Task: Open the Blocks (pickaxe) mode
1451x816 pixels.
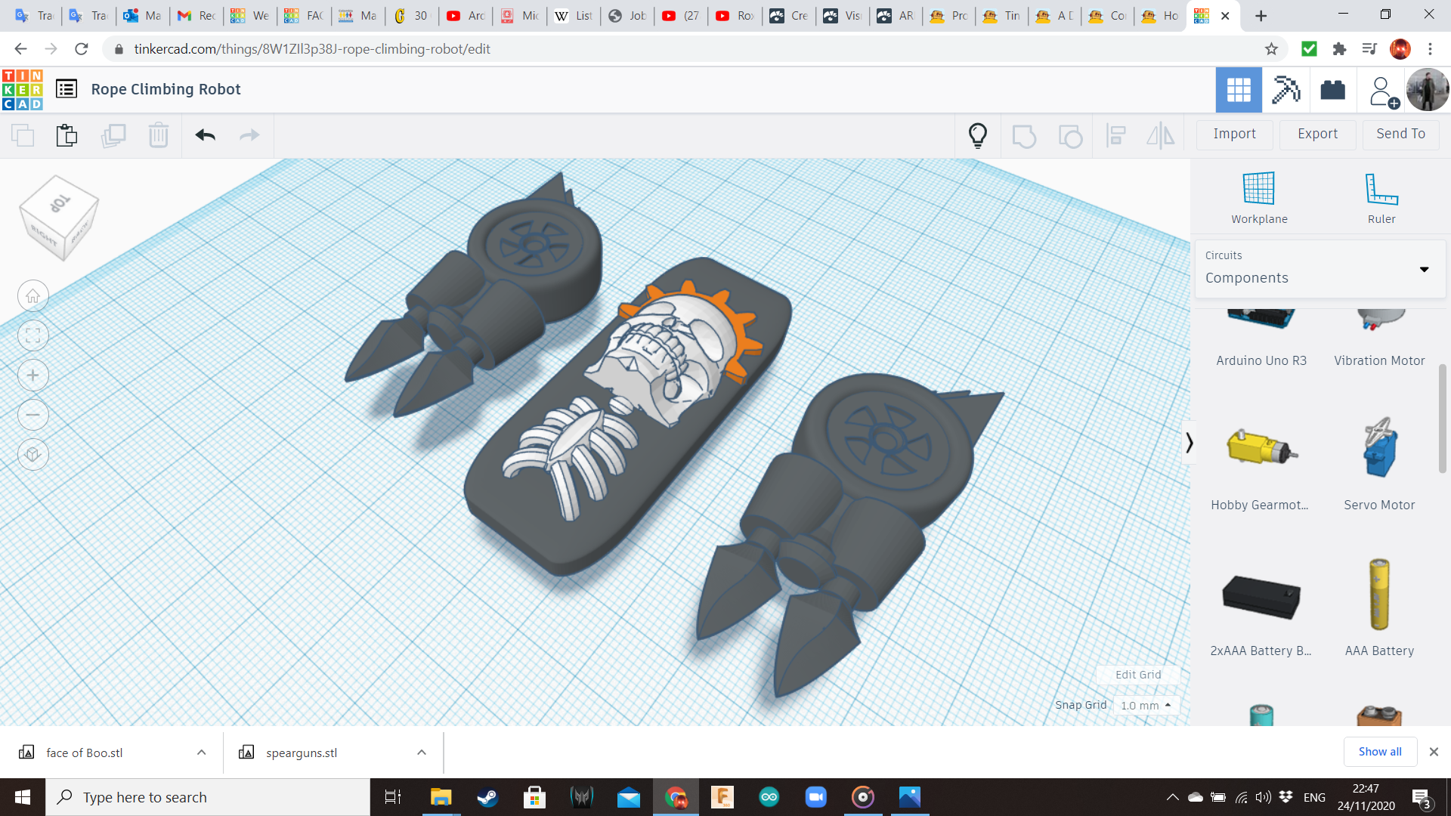Action: [x=1285, y=90]
